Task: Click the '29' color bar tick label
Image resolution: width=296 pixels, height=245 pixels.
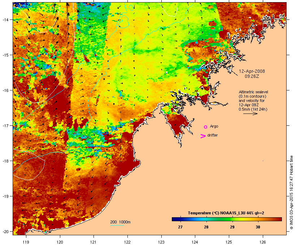Action: pyautogui.click(x=232, y=227)
